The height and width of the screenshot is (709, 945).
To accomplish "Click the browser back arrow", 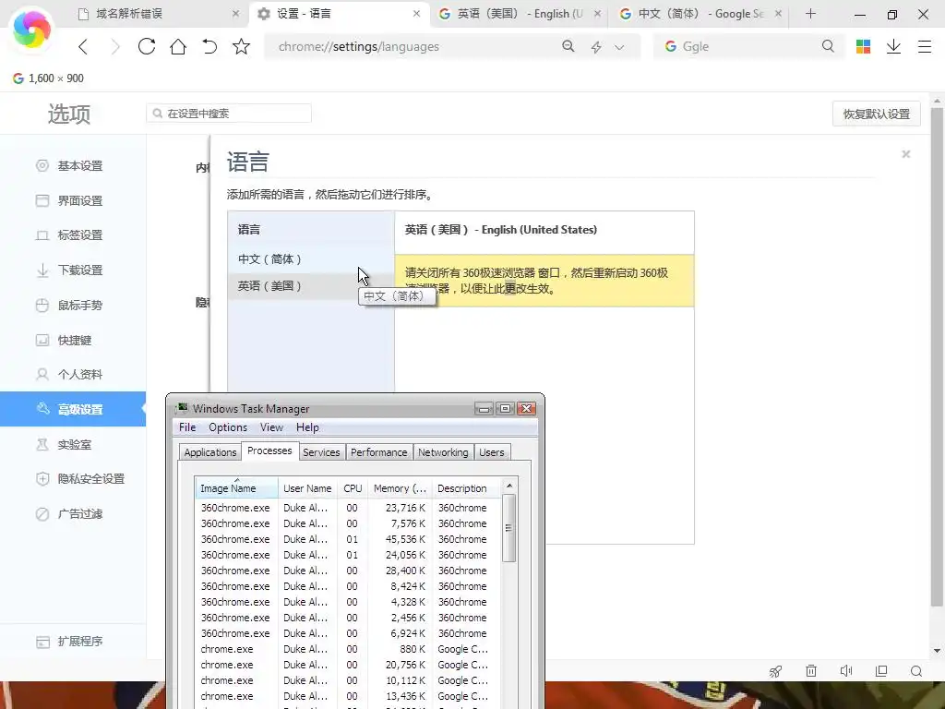I will pyautogui.click(x=83, y=46).
